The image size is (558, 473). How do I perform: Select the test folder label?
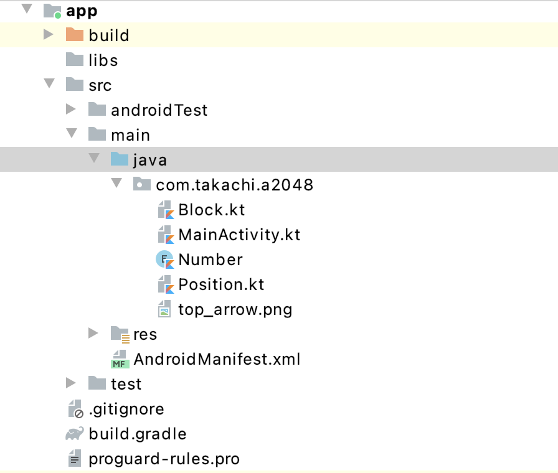pos(126,384)
